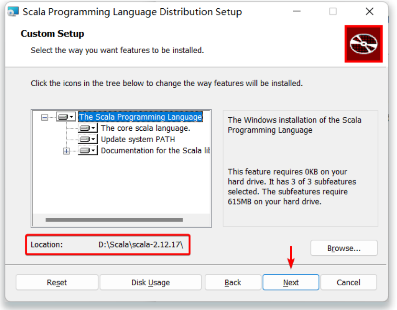Select the Update system PATH feature

[138, 139]
